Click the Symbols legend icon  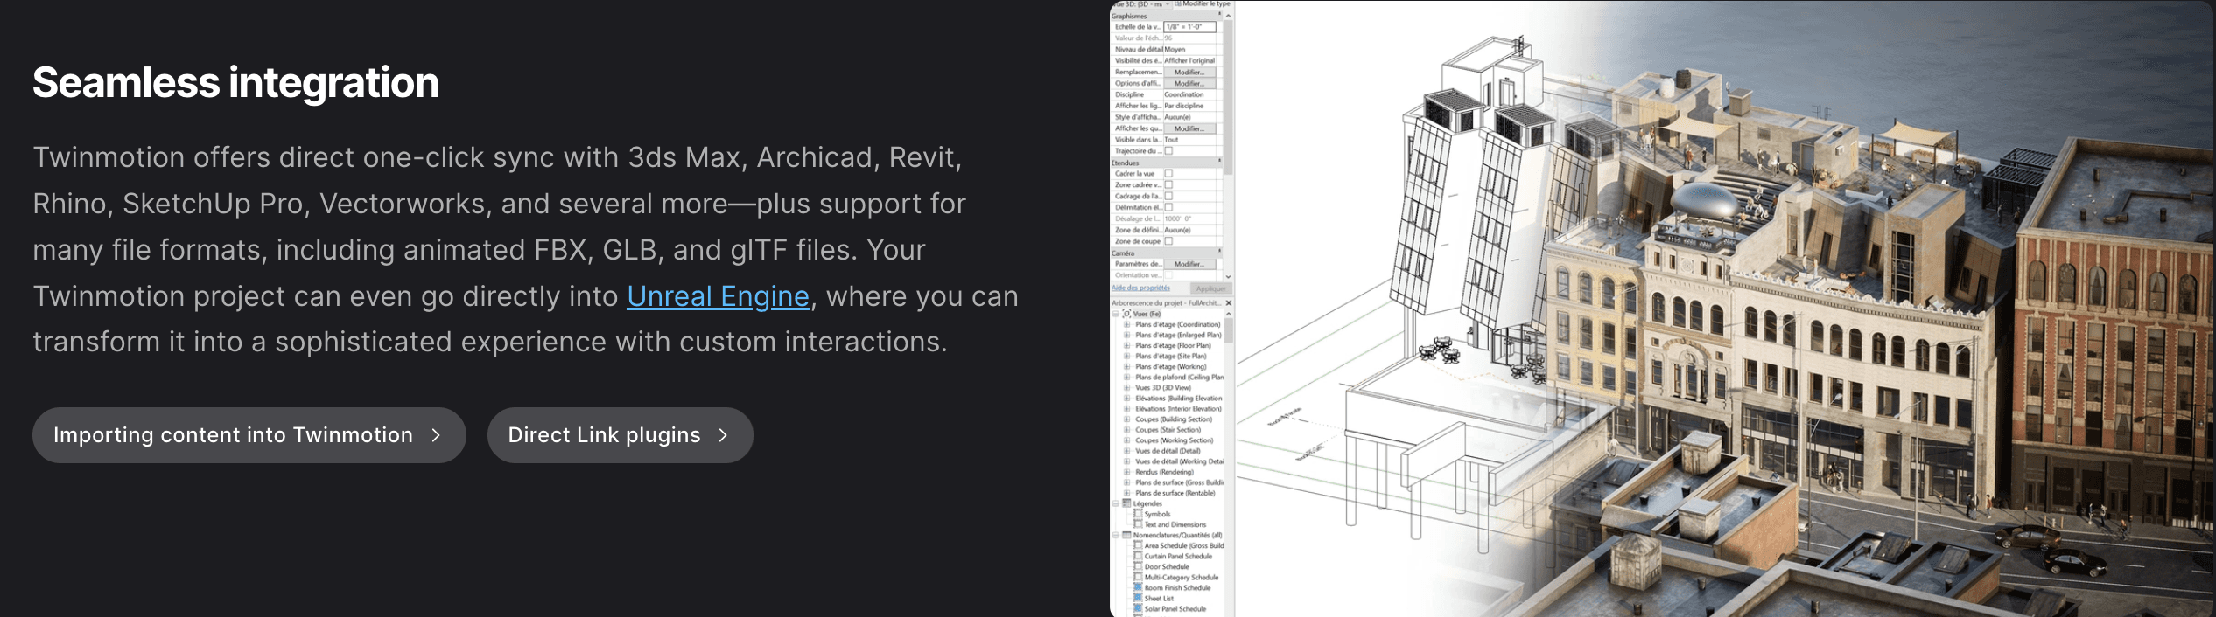click(x=1139, y=514)
